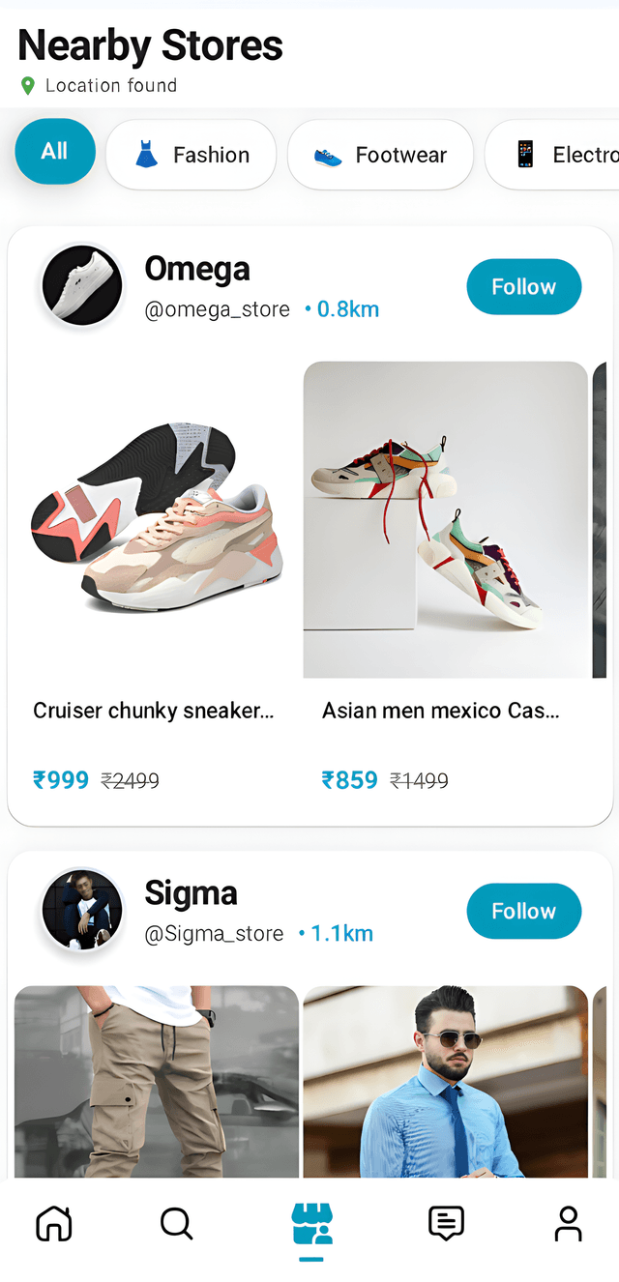Open the Messages chat icon
This screenshot has height=1282, width=619.
coord(446,1223)
